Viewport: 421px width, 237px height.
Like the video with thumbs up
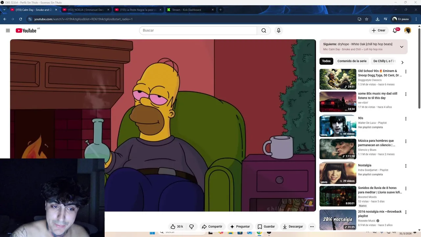(x=177, y=226)
